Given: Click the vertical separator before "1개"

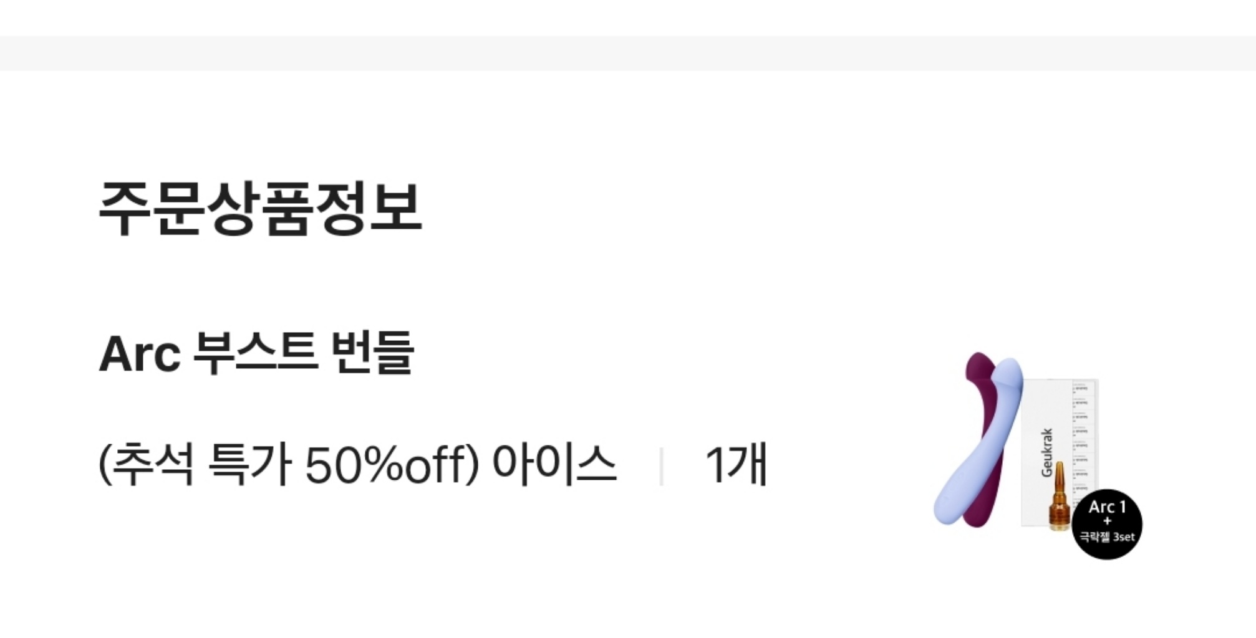Looking at the screenshot, I should point(661,465).
